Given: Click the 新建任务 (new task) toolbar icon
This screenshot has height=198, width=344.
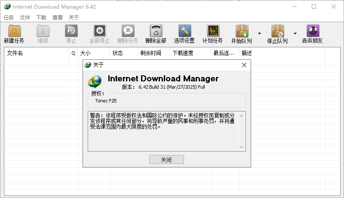Looking at the screenshot, I should 14,31.
